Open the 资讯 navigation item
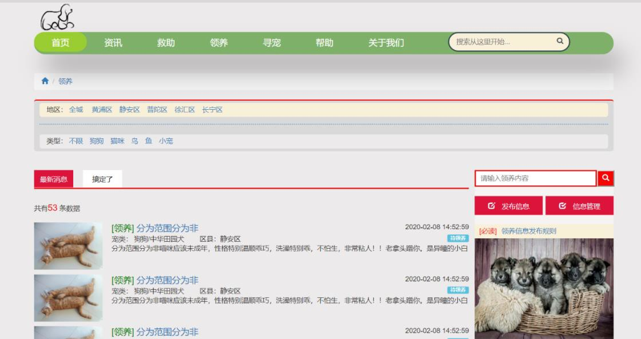641x339 pixels. (113, 43)
